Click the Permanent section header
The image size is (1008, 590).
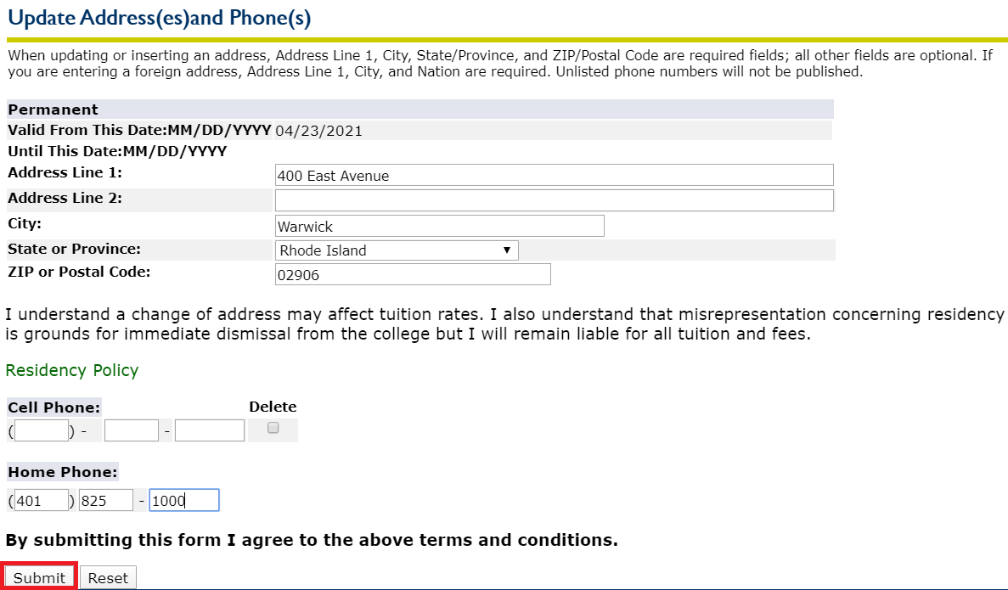[x=53, y=110]
